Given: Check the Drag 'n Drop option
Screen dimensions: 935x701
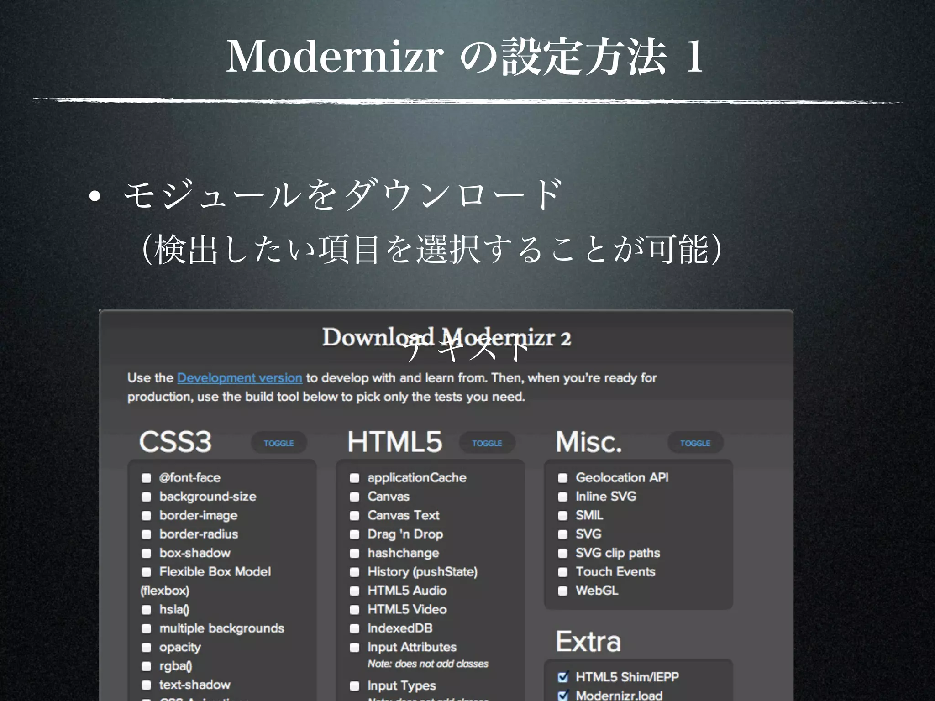Looking at the screenshot, I should (354, 534).
